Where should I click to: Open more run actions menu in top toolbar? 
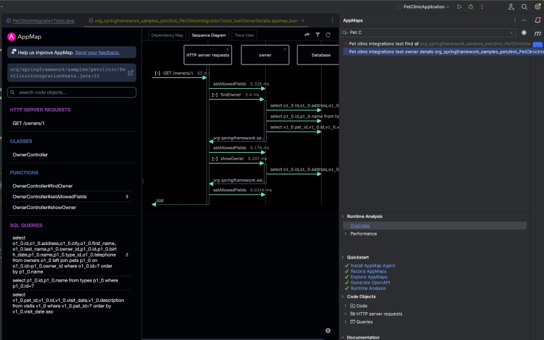(x=482, y=7)
